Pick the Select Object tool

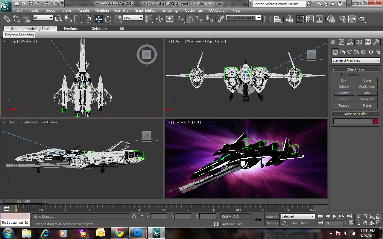(x=58, y=19)
